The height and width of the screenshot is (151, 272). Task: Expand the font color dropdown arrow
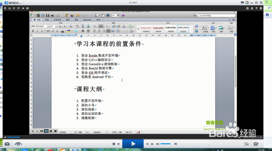pyautogui.click(x=66, y=31)
